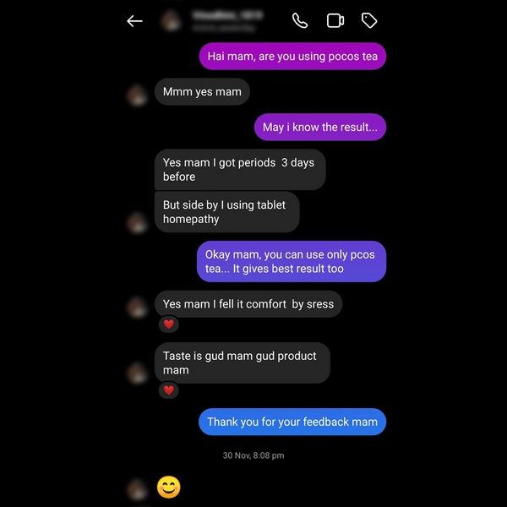This screenshot has height=507, width=507.
Task: Select 'Hai mam, are you using pocos tea' bubble
Action: tap(292, 57)
